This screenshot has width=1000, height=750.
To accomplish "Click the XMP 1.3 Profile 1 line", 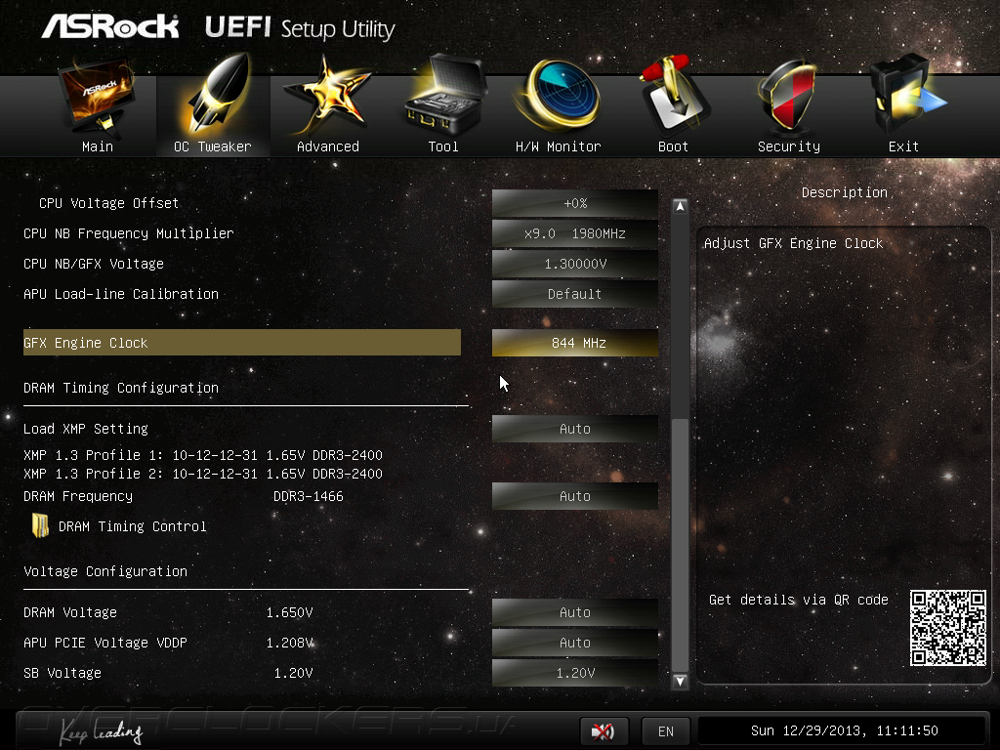I will pos(203,455).
